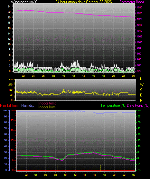
Task: Click green temperature axis value "40"
Action: pyautogui.click(x=139, y=111)
